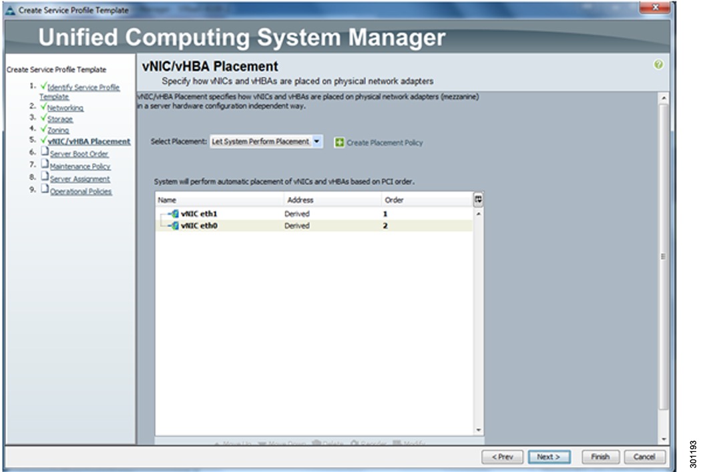Sort by the Order column header

click(x=427, y=200)
